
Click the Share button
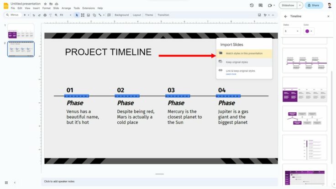[x=314, y=5]
